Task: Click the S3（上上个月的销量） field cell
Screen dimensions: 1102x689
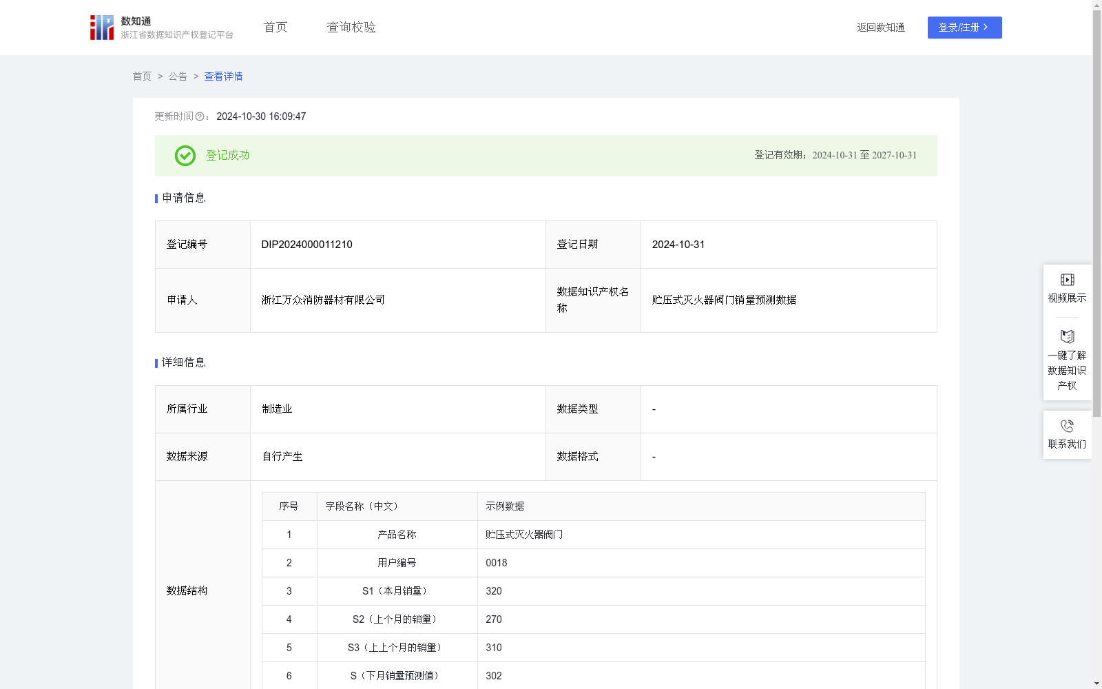Action: [x=397, y=648]
